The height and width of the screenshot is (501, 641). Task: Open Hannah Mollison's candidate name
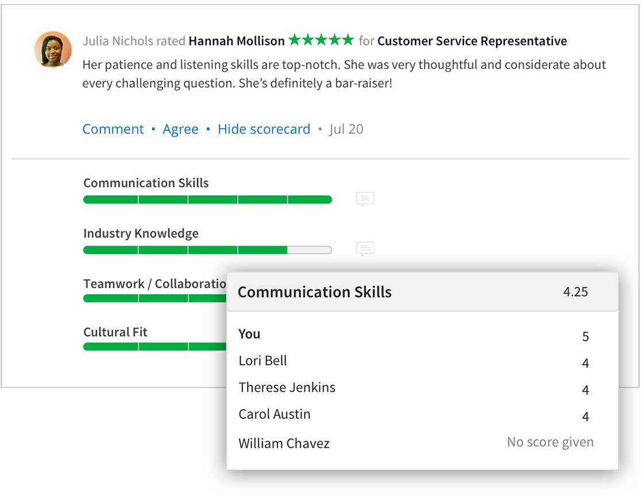237,41
